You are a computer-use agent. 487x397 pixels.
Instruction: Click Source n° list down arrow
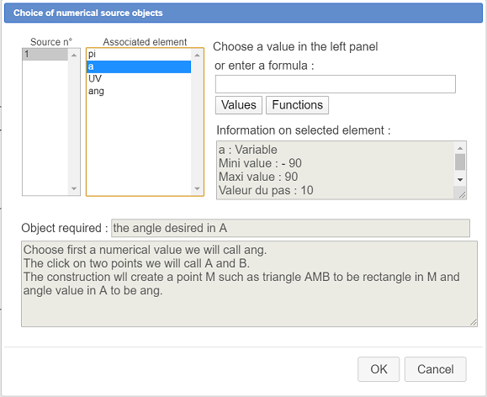tap(74, 188)
